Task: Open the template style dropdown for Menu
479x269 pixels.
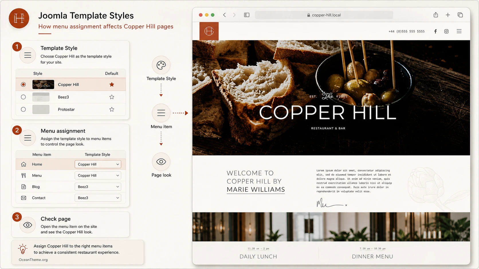Action: (x=98, y=176)
